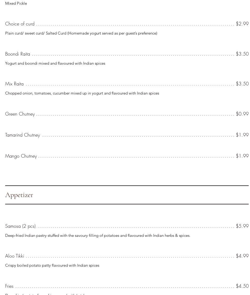Click the $2.99 price for curd
This screenshot has height=295, width=250.
242,24
